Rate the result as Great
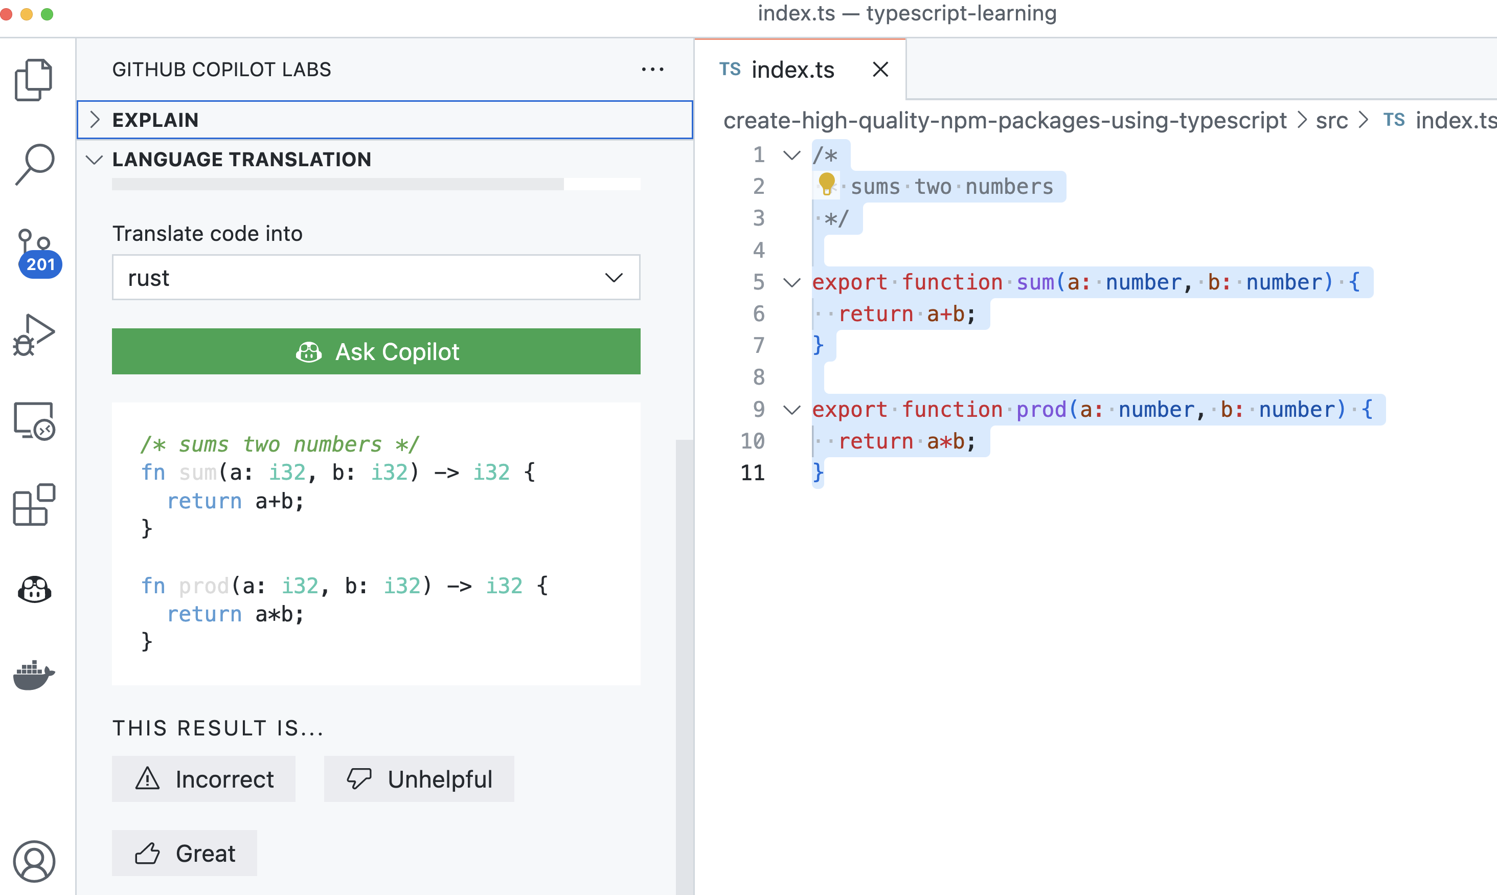Image resolution: width=1497 pixels, height=895 pixels. click(185, 853)
